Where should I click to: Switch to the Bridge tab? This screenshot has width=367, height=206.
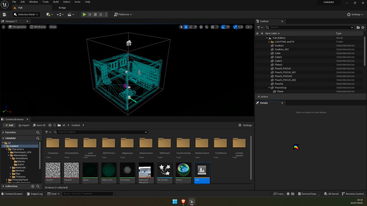tap(62, 8)
